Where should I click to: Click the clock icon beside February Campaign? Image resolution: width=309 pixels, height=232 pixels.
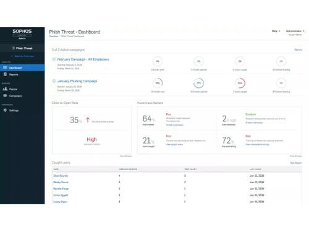(54, 59)
